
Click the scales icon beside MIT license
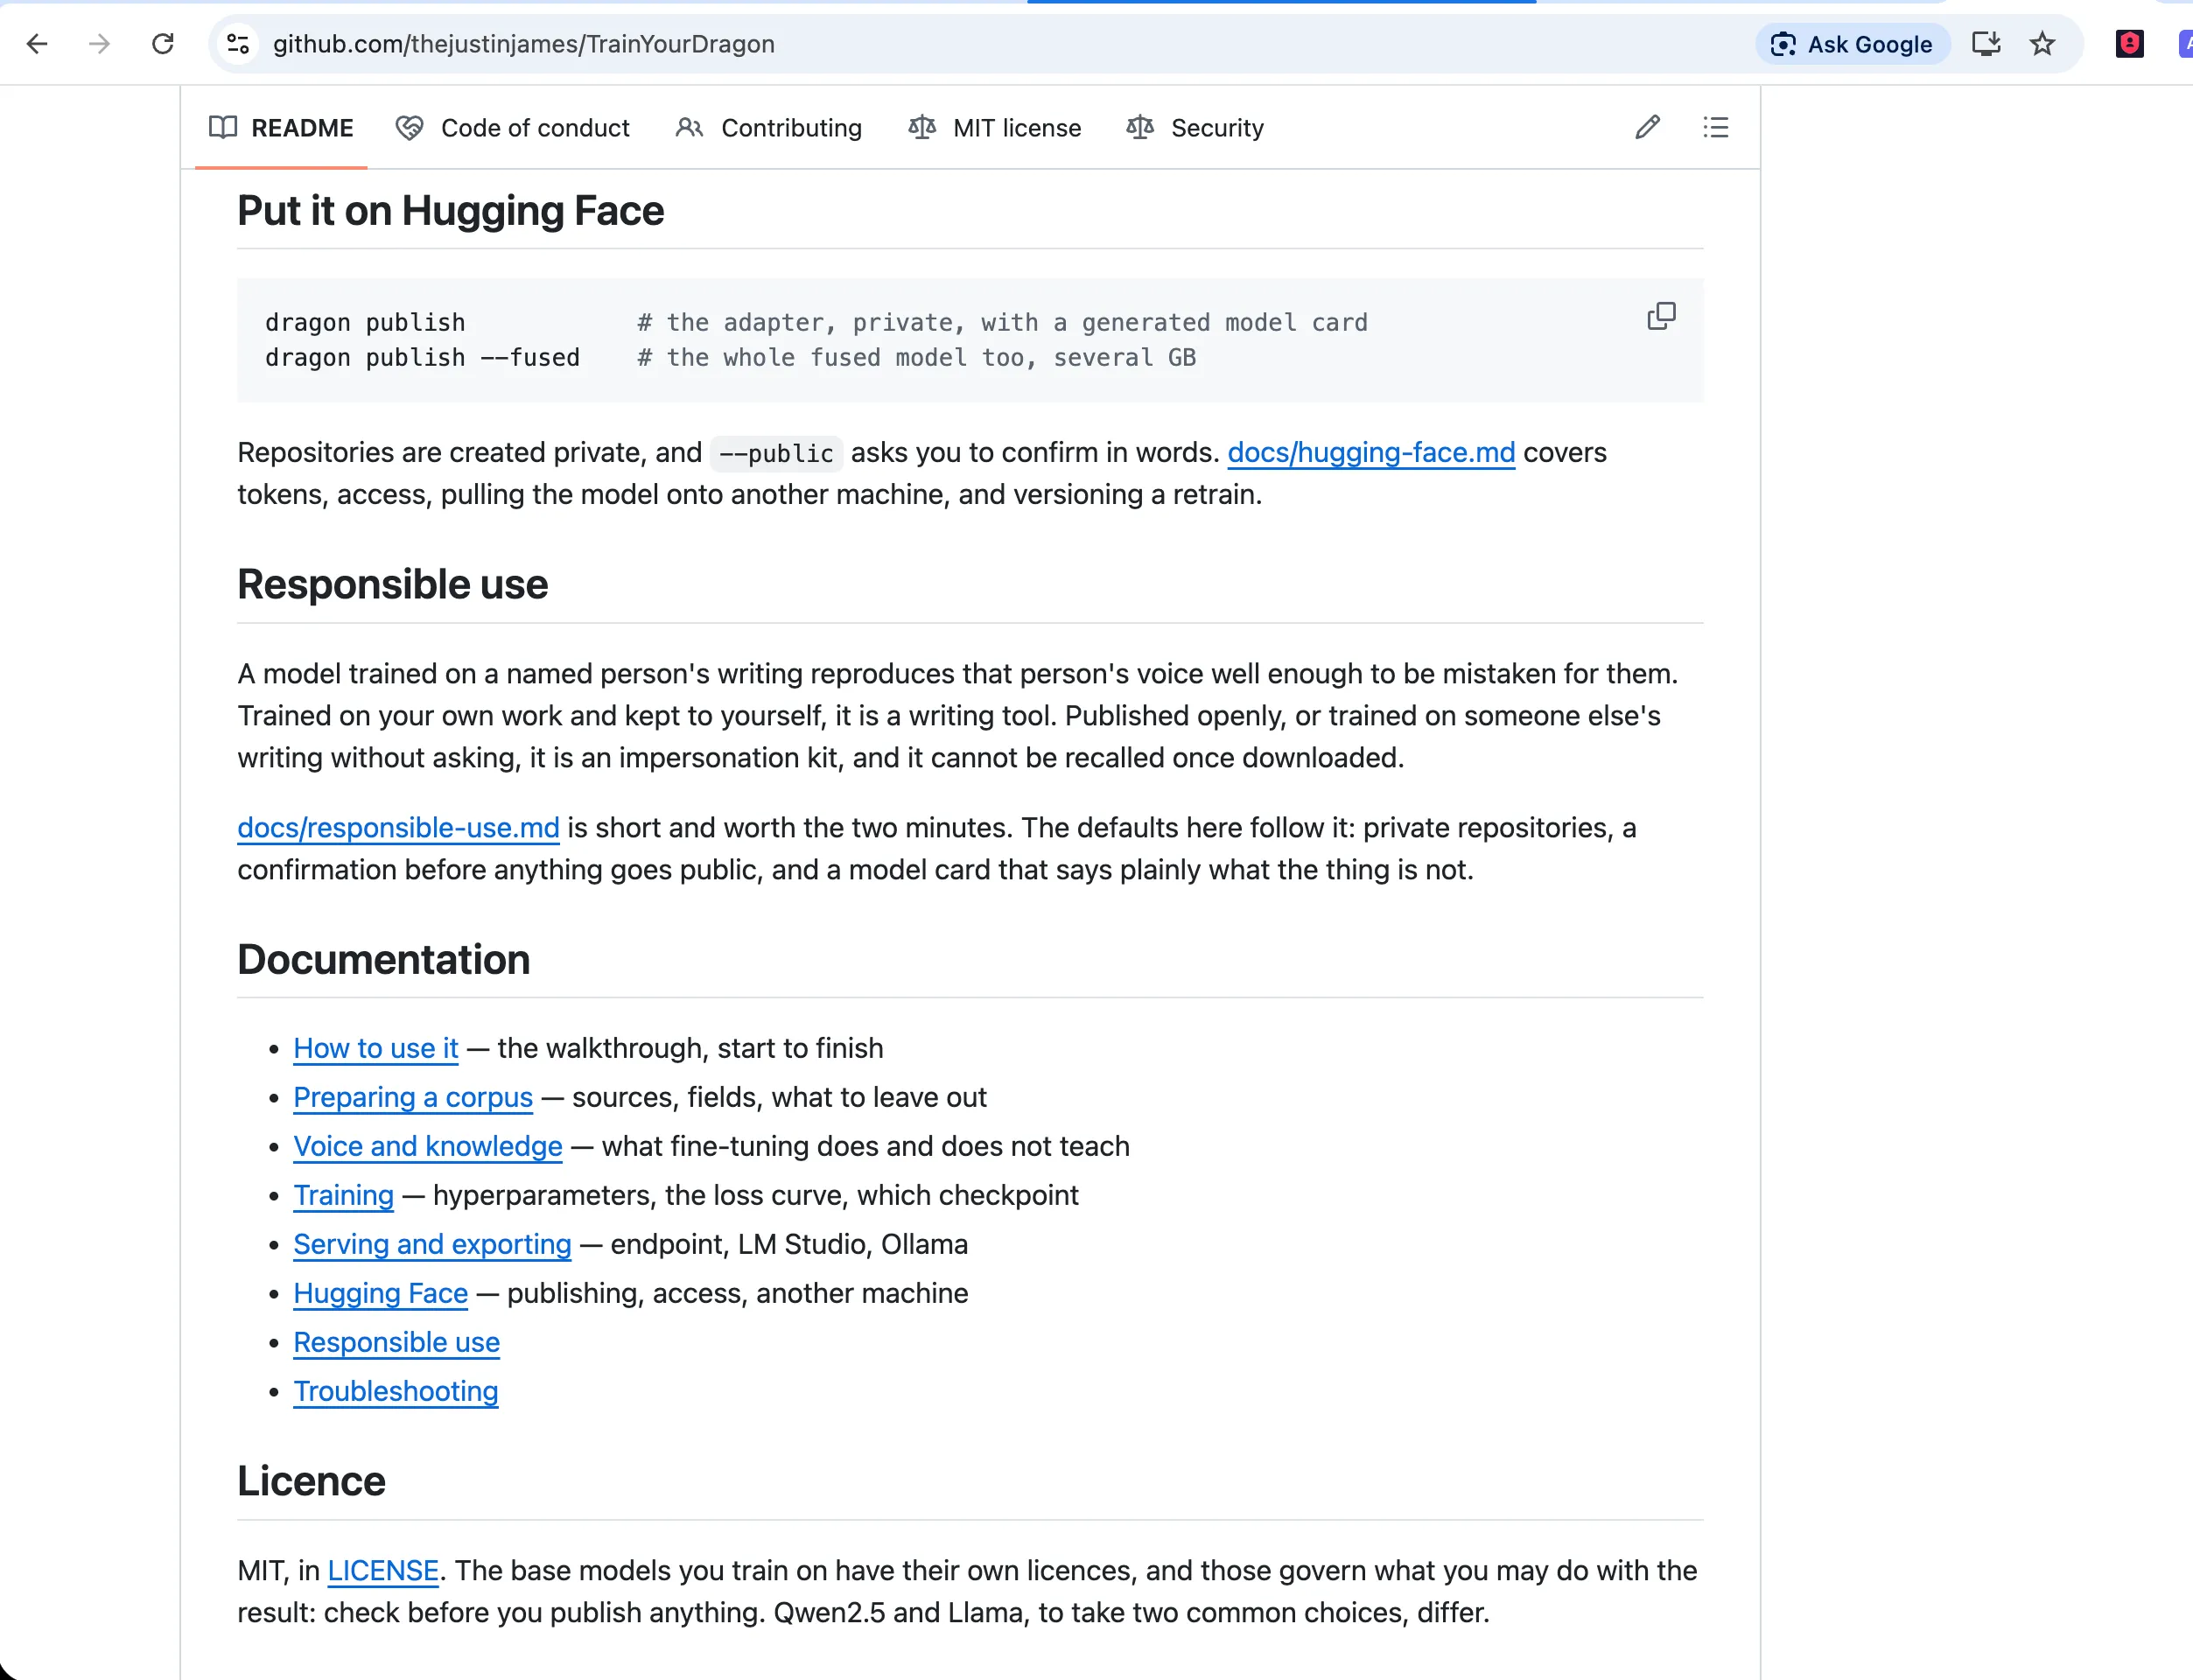[x=922, y=128]
